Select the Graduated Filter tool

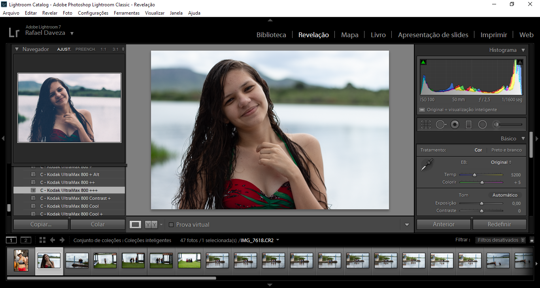(468, 125)
